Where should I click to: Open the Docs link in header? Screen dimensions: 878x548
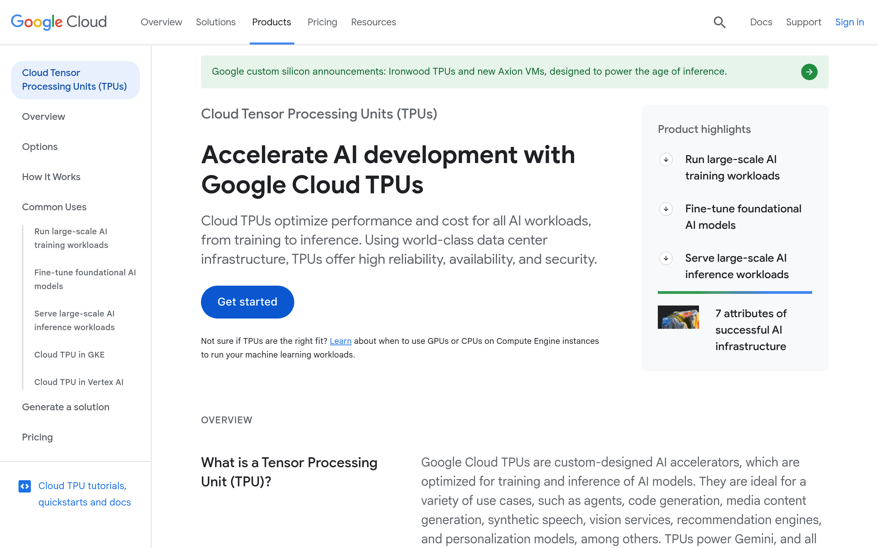click(761, 22)
